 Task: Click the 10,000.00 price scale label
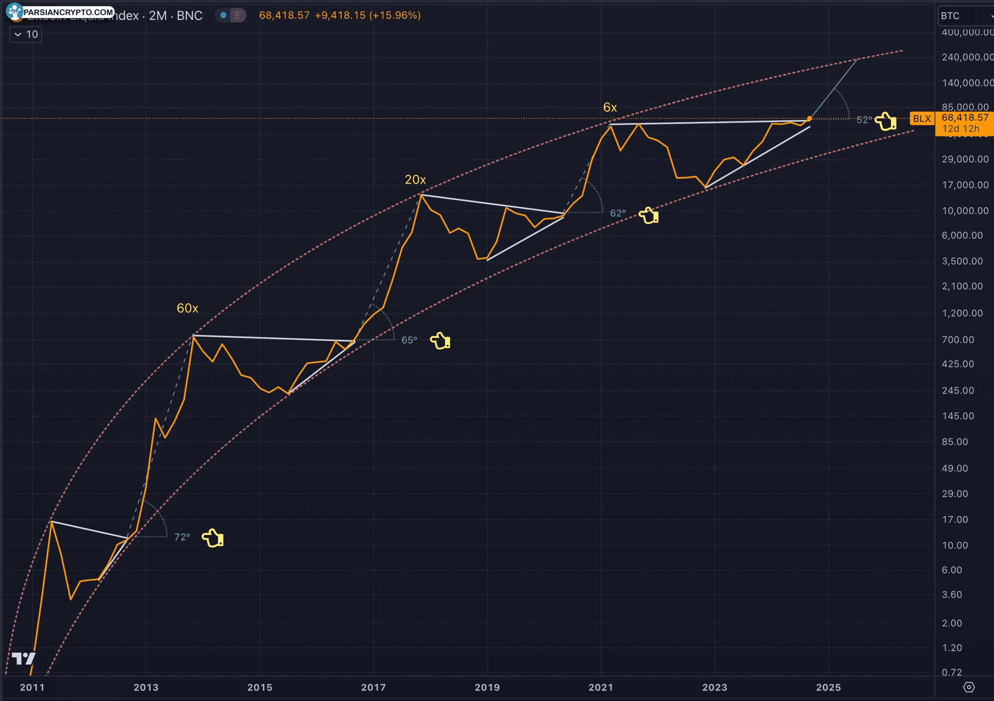click(x=965, y=211)
